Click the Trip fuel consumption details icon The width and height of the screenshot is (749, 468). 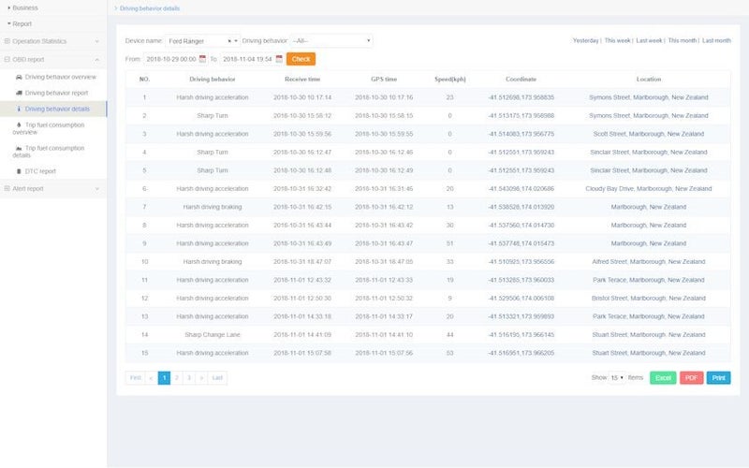pos(20,148)
